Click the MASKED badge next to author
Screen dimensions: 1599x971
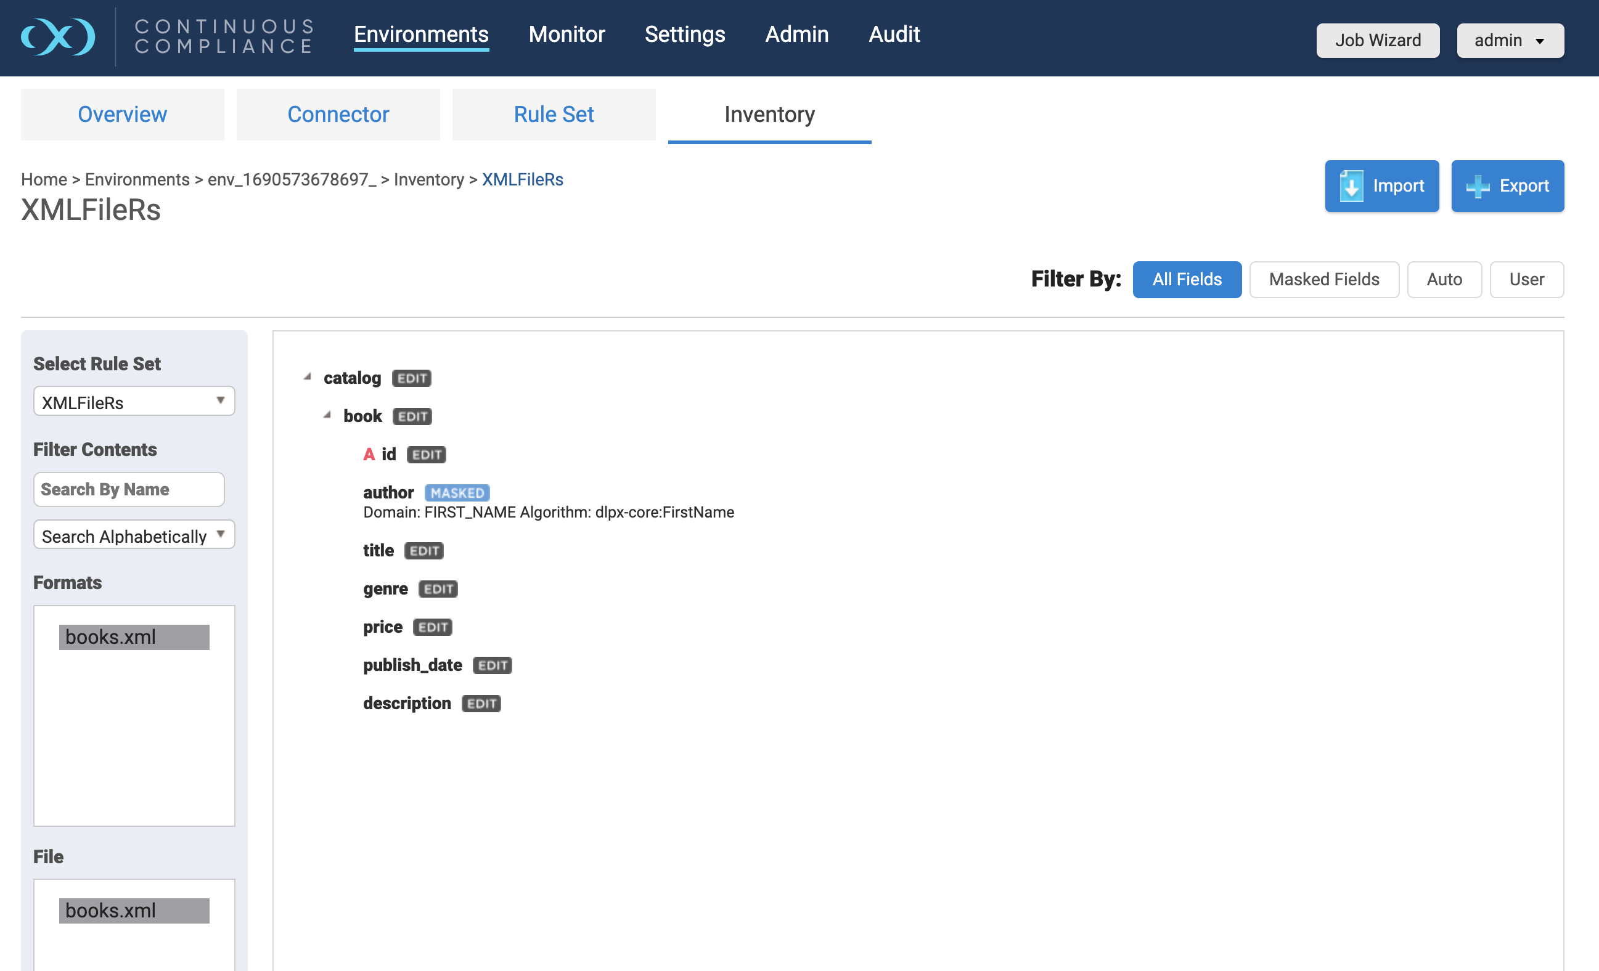pos(457,493)
